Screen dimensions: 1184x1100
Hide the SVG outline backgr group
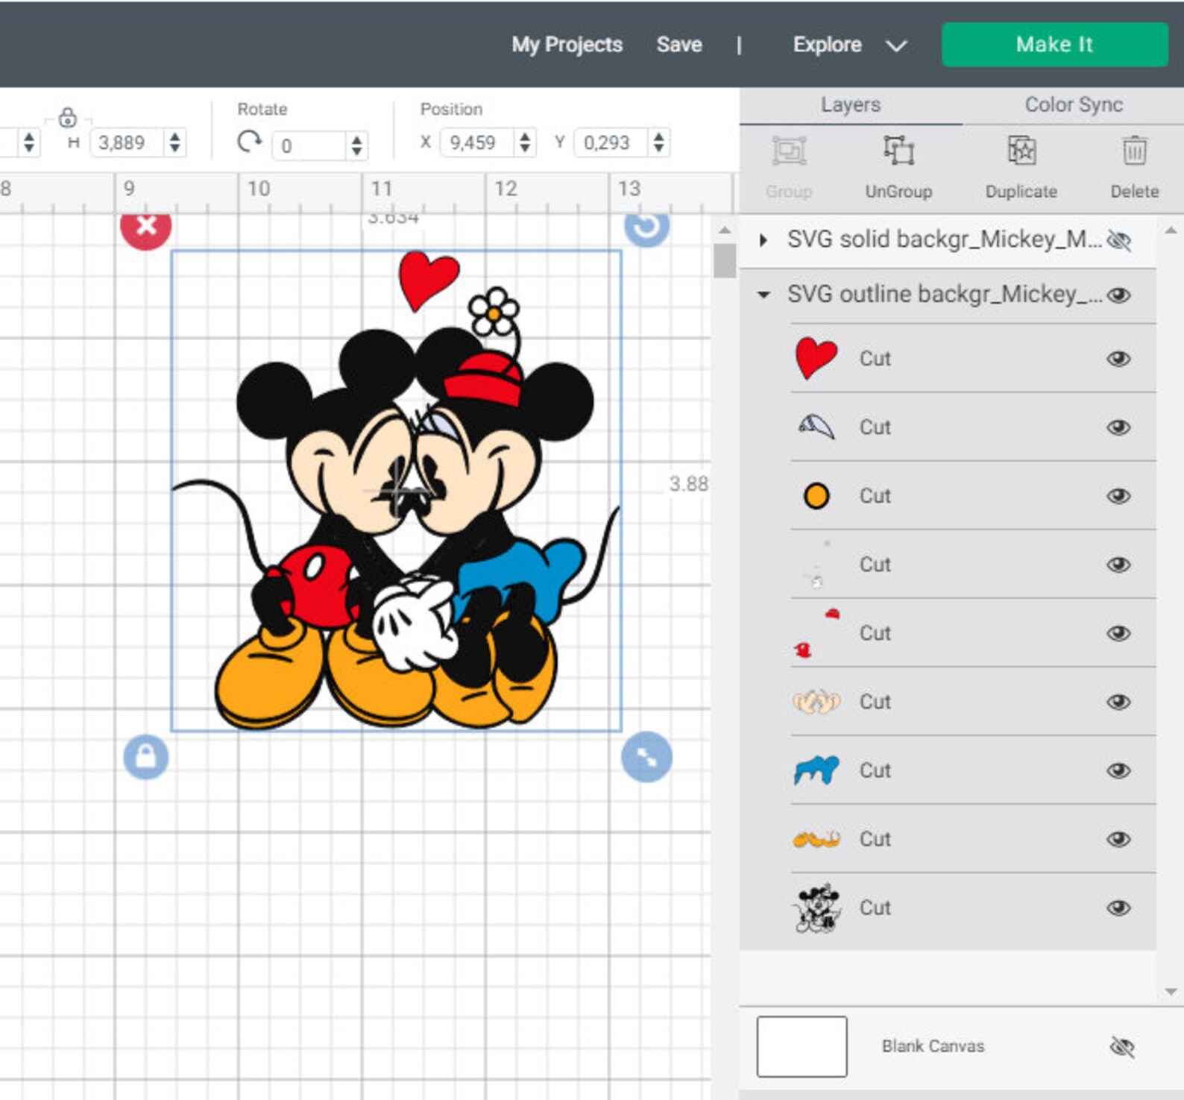1118,295
